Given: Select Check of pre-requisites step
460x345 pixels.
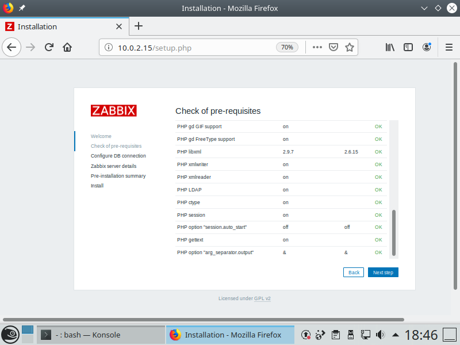Looking at the screenshot, I should [x=116, y=146].
